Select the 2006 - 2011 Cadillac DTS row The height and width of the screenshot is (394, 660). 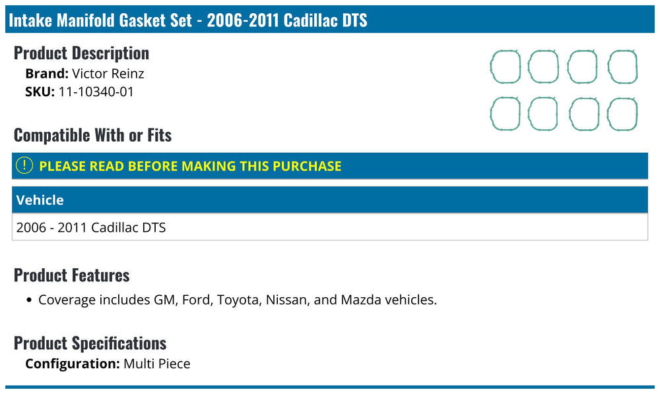(330, 227)
